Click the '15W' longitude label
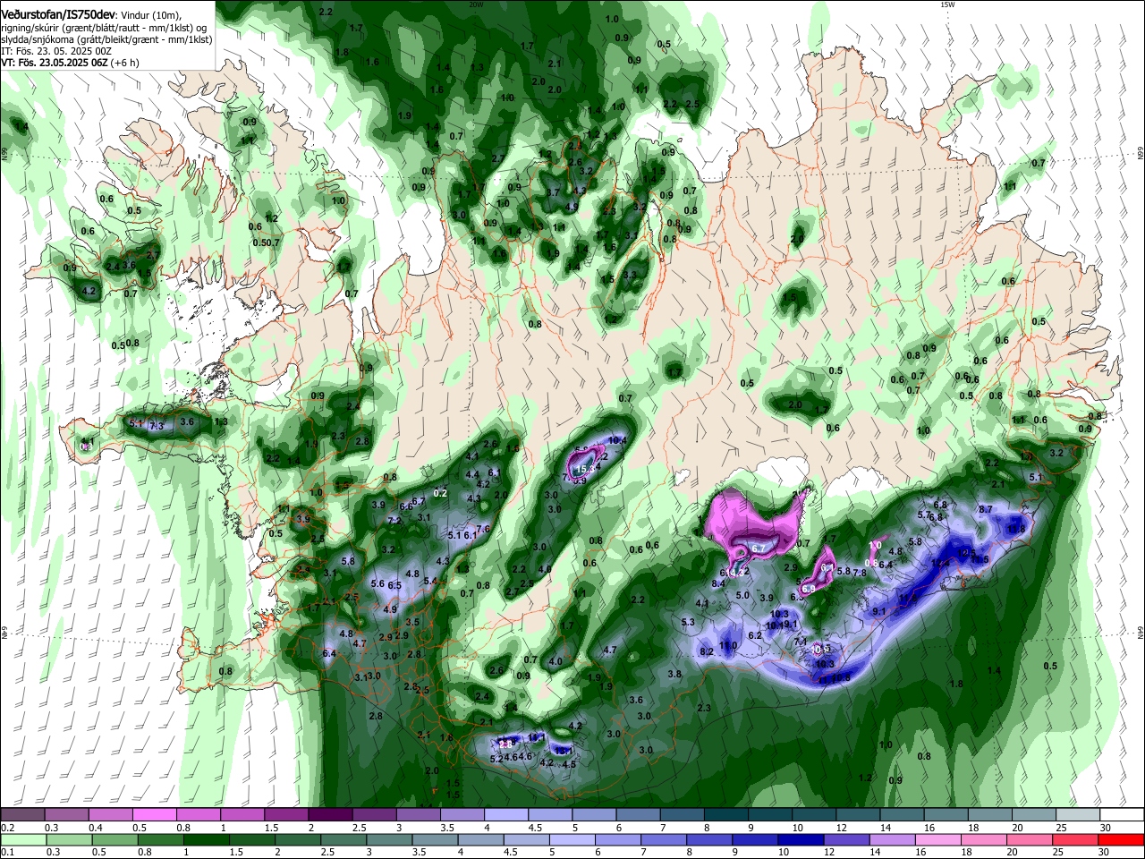The width and height of the screenshot is (1145, 859). click(947, 4)
